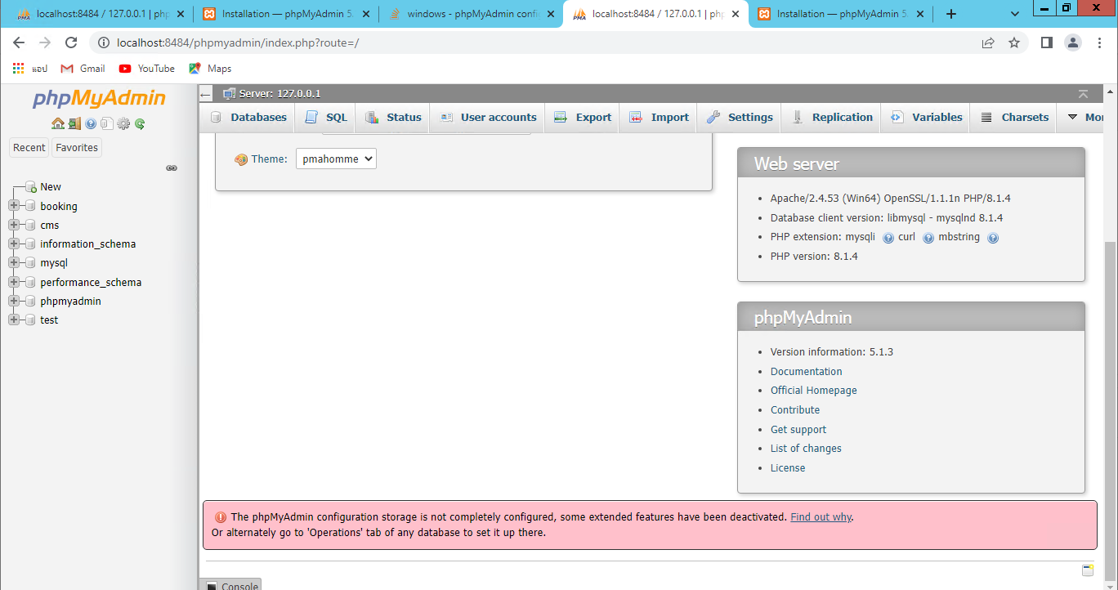Open the License link
Viewport: 1118px width, 590px height.
[788, 468]
